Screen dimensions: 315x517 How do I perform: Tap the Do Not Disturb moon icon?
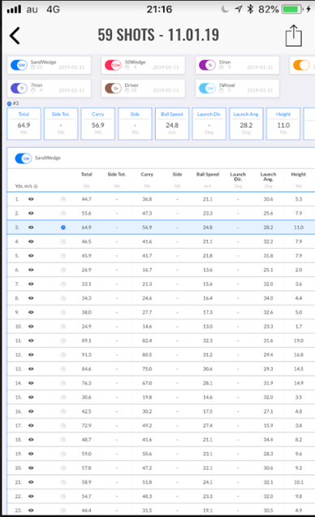[225, 9]
